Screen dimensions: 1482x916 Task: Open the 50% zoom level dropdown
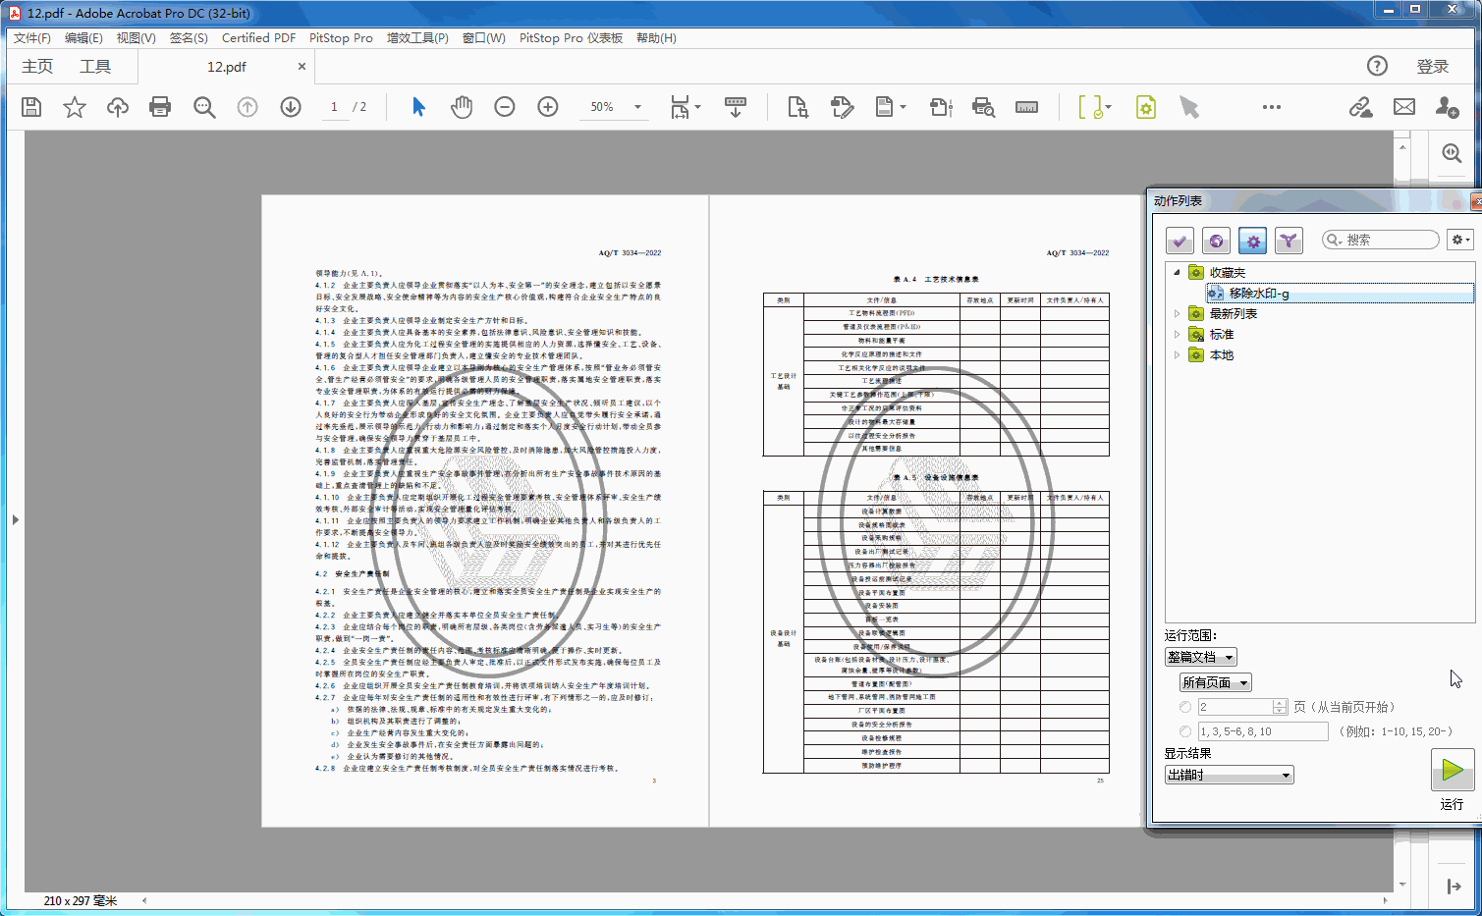coord(637,107)
